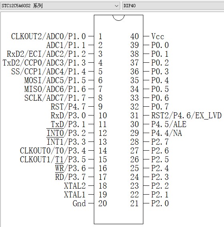Screen dimensions: 224x227
Task: Click pin label ADC1/P1.1
Action: (66, 45)
